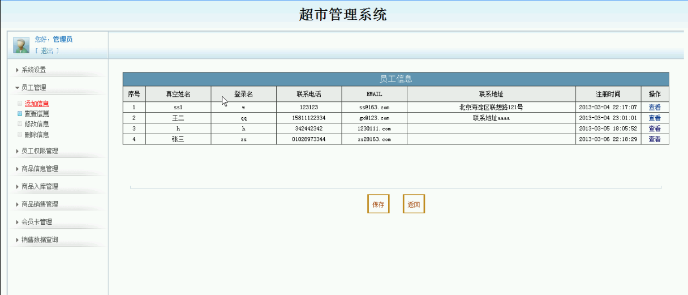Image resolution: width=688 pixels, height=295 pixels.
Task: Collapse the 员工管理 menu section
Action: click(34, 87)
